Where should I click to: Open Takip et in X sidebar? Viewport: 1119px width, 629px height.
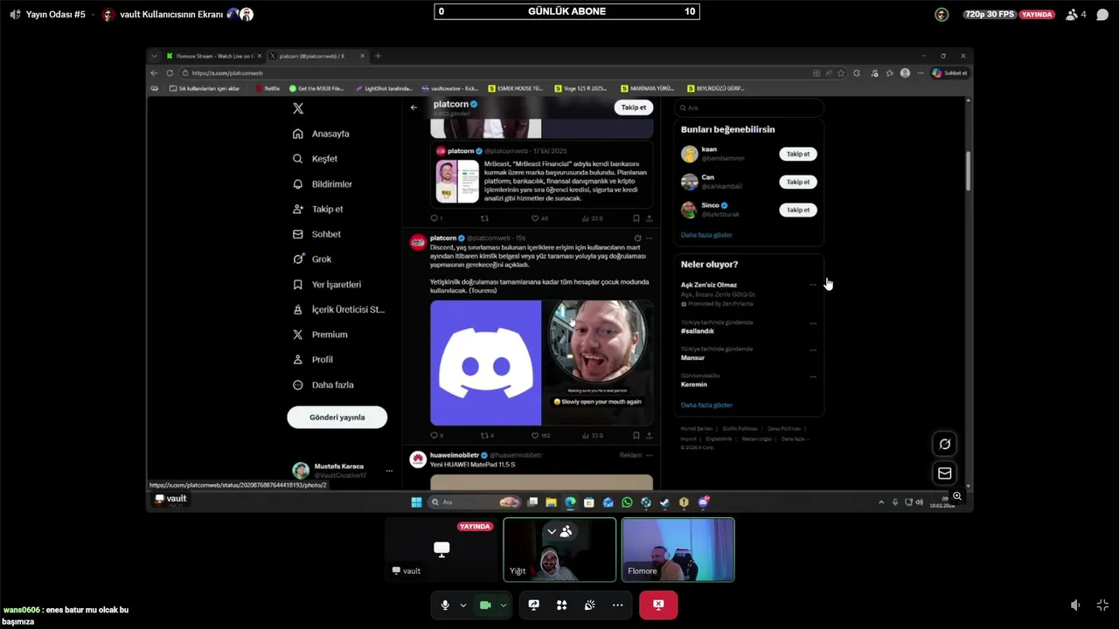[318, 210]
